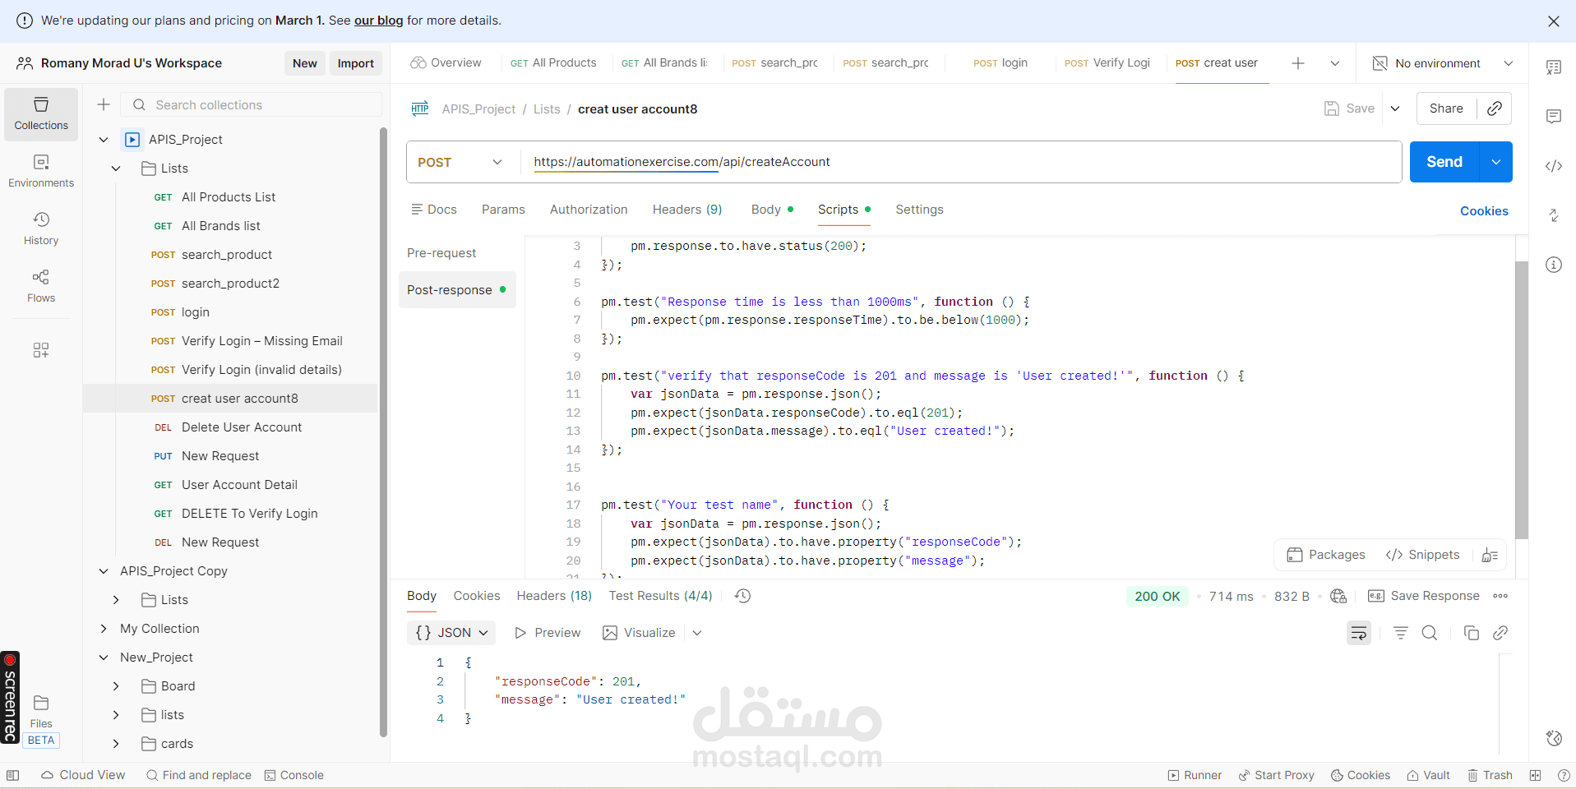Click the response link icon

1500,633
